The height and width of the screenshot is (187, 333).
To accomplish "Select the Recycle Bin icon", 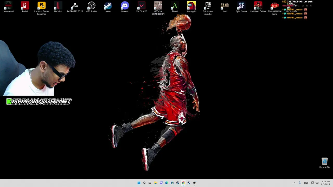I will pos(325,163).
